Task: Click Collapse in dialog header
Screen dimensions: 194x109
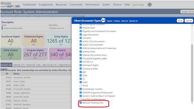Action: tap(117, 21)
